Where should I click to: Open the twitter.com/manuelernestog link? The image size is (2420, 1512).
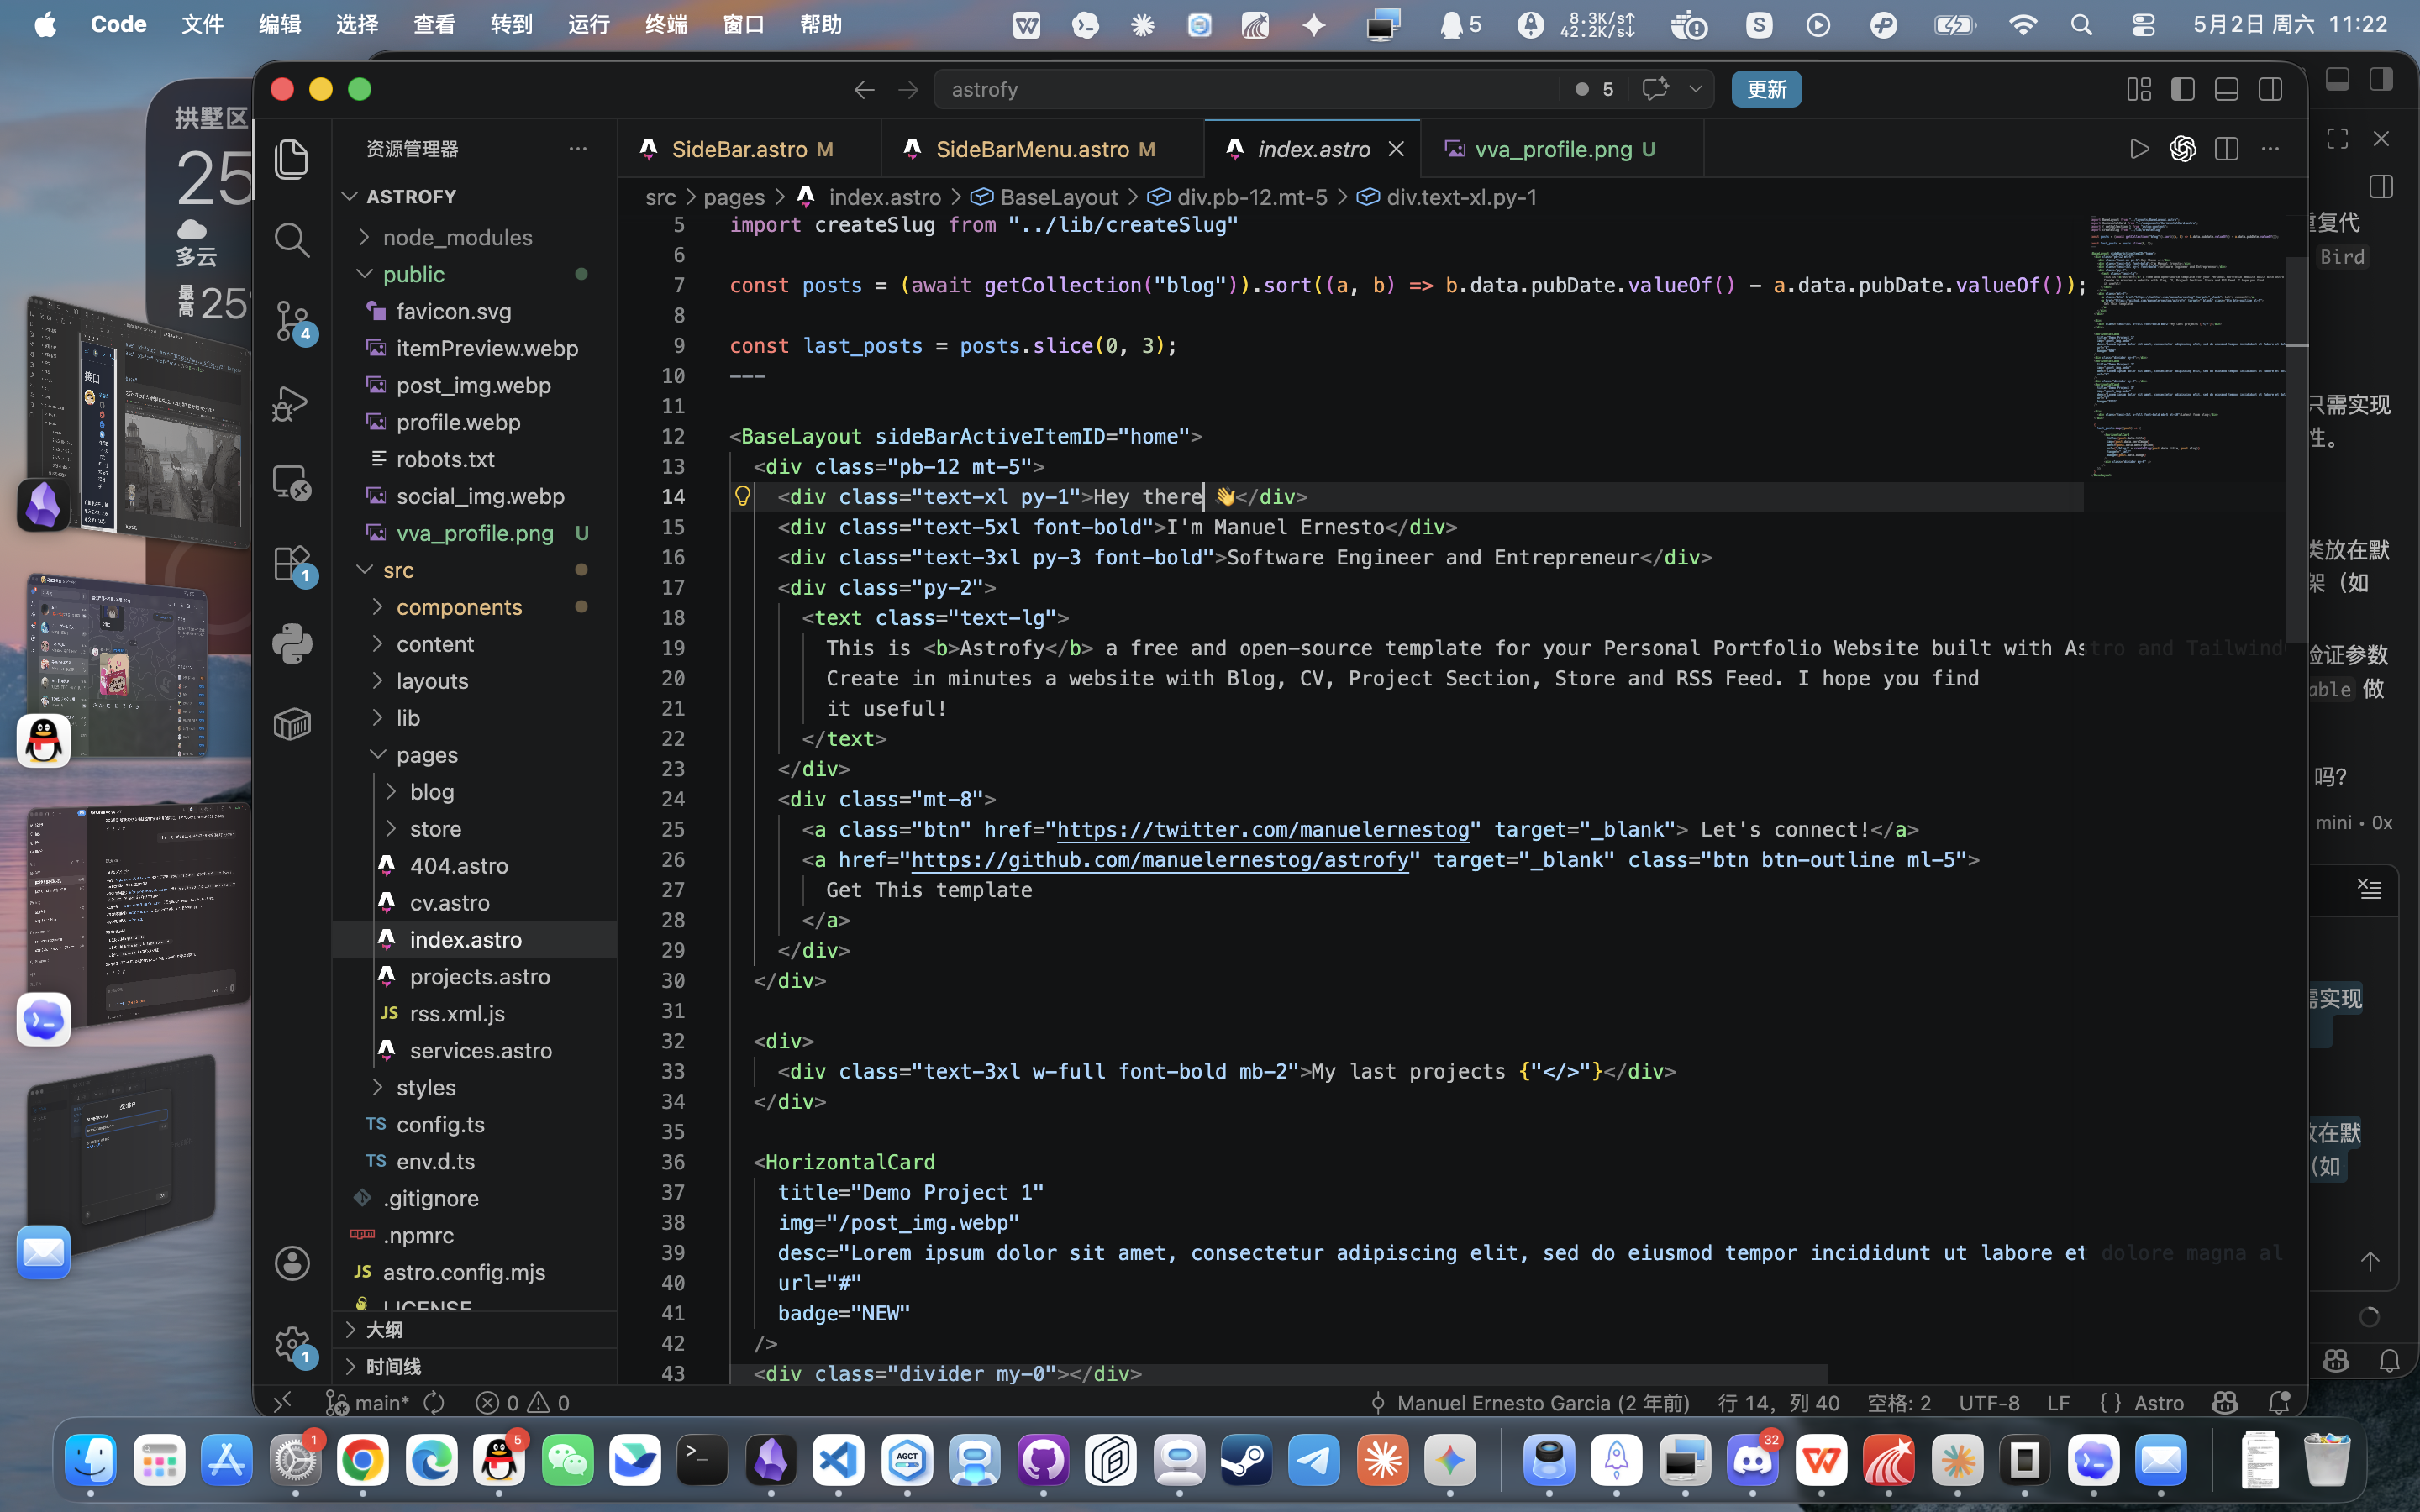click(1263, 829)
